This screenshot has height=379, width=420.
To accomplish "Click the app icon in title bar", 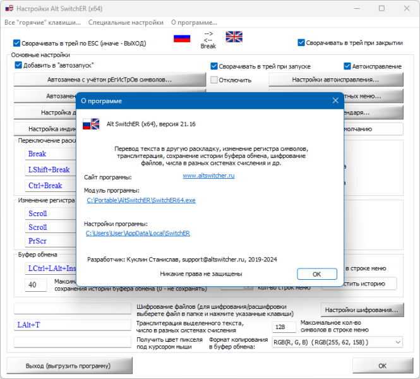I will [9, 8].
